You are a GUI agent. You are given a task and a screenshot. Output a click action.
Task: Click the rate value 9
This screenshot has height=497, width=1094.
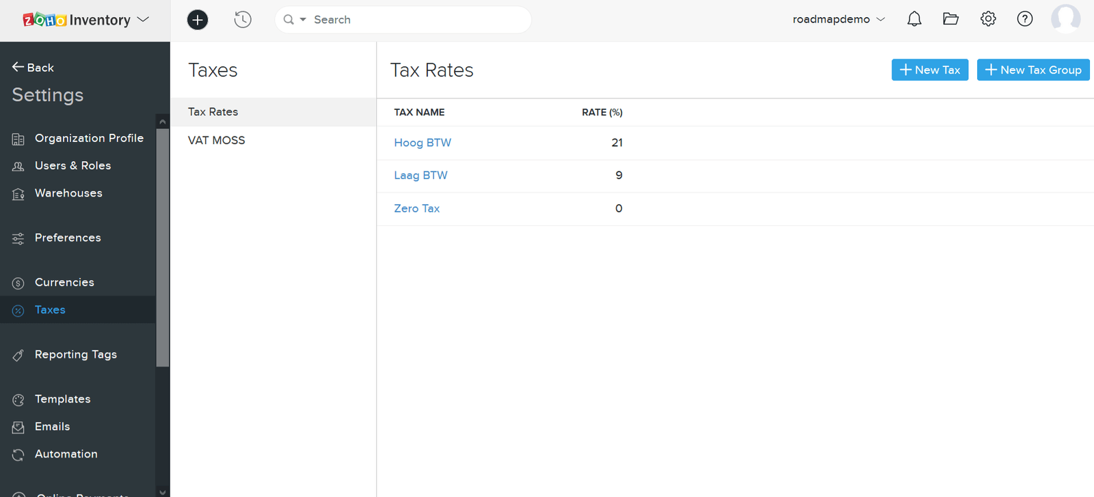point(619,175)
